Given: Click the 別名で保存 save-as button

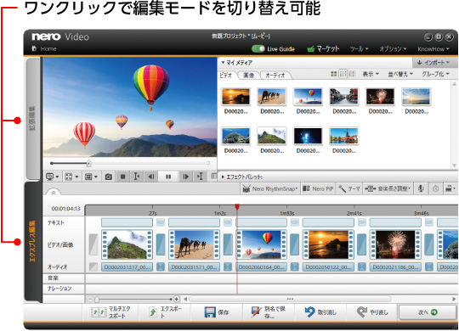Looking at the screenshot, I should (269, 312).
